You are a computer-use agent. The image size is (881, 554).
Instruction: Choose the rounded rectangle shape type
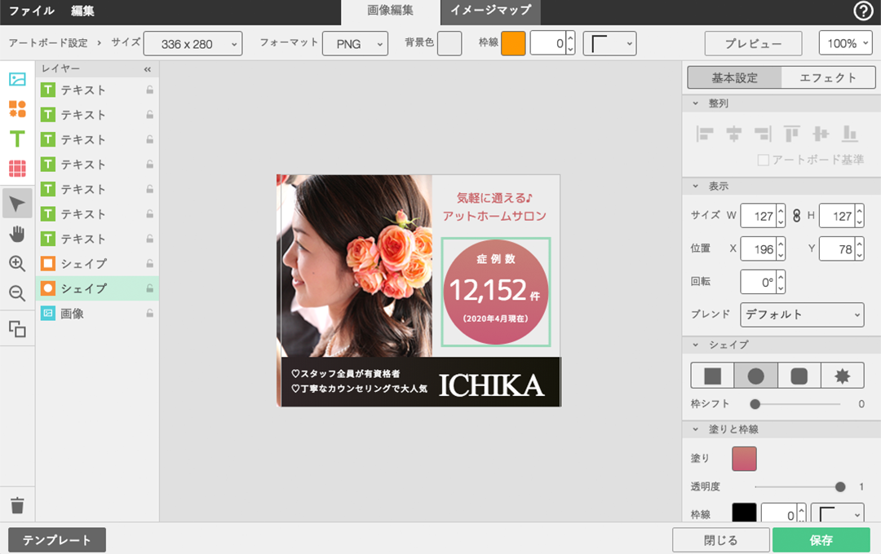(x=799, y=376)
